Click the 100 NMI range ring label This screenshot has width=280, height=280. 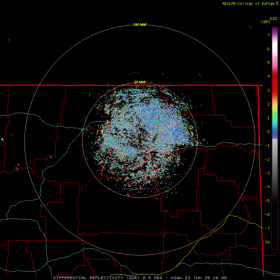coord(140,25)
